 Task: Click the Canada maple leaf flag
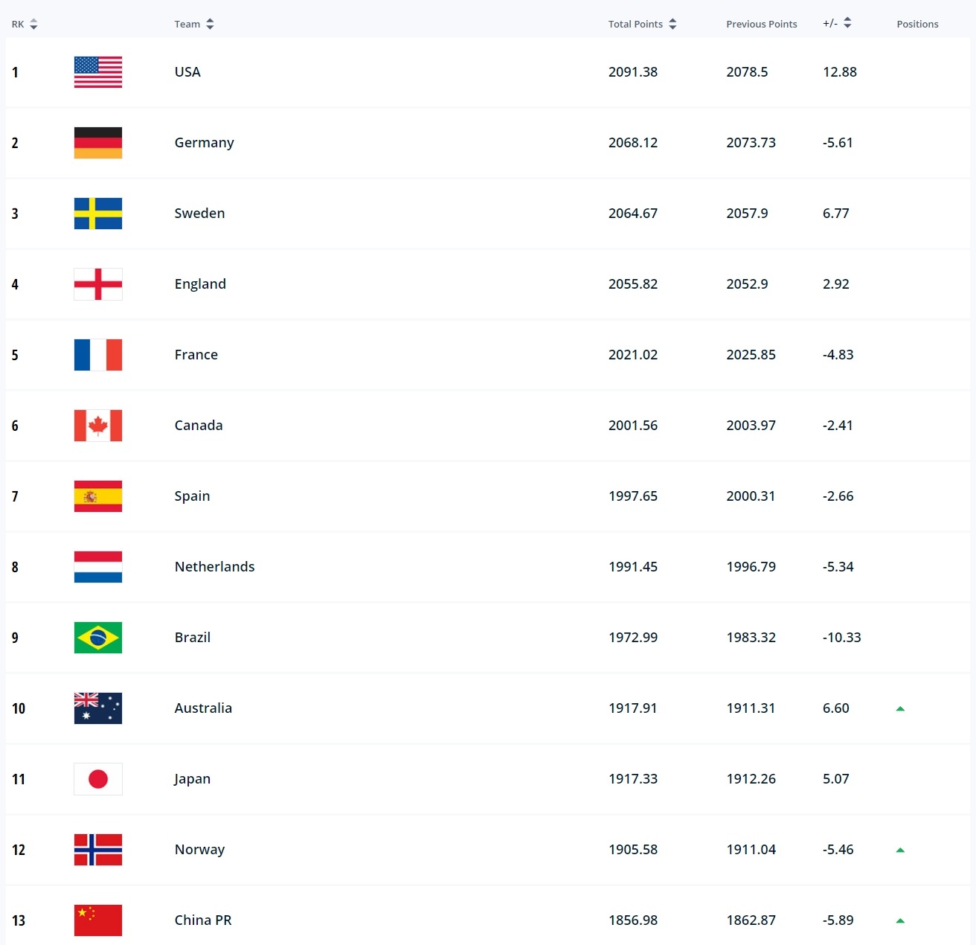click(97, 425)
